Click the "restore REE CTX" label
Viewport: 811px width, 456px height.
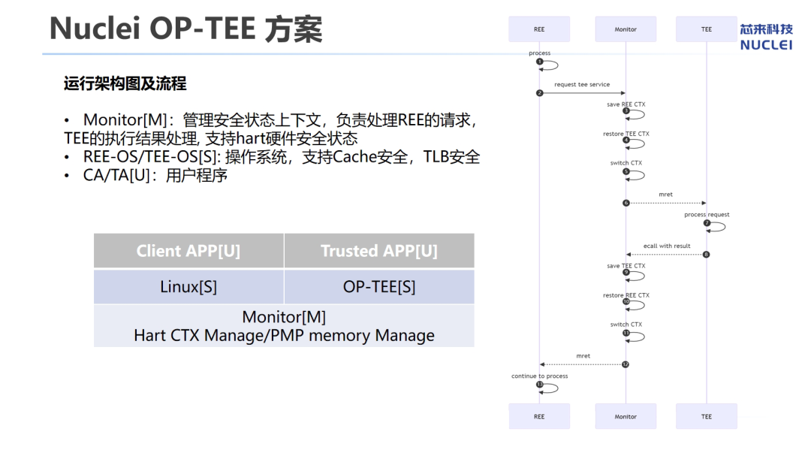(626, 295)
